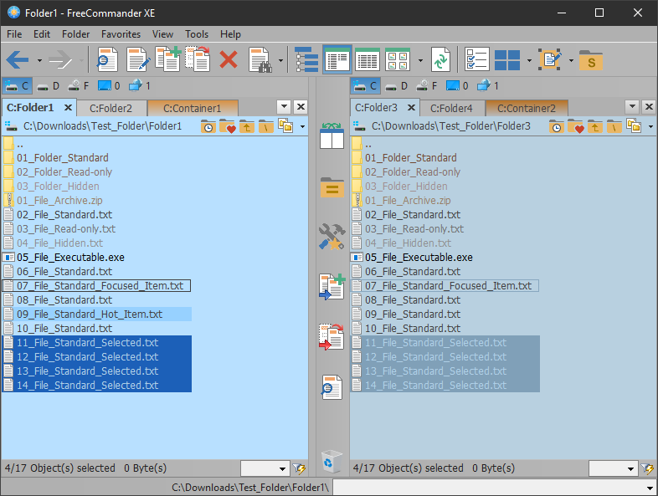Open the Search files binoculars icon
Screen dimensions: 658x496
260,59
